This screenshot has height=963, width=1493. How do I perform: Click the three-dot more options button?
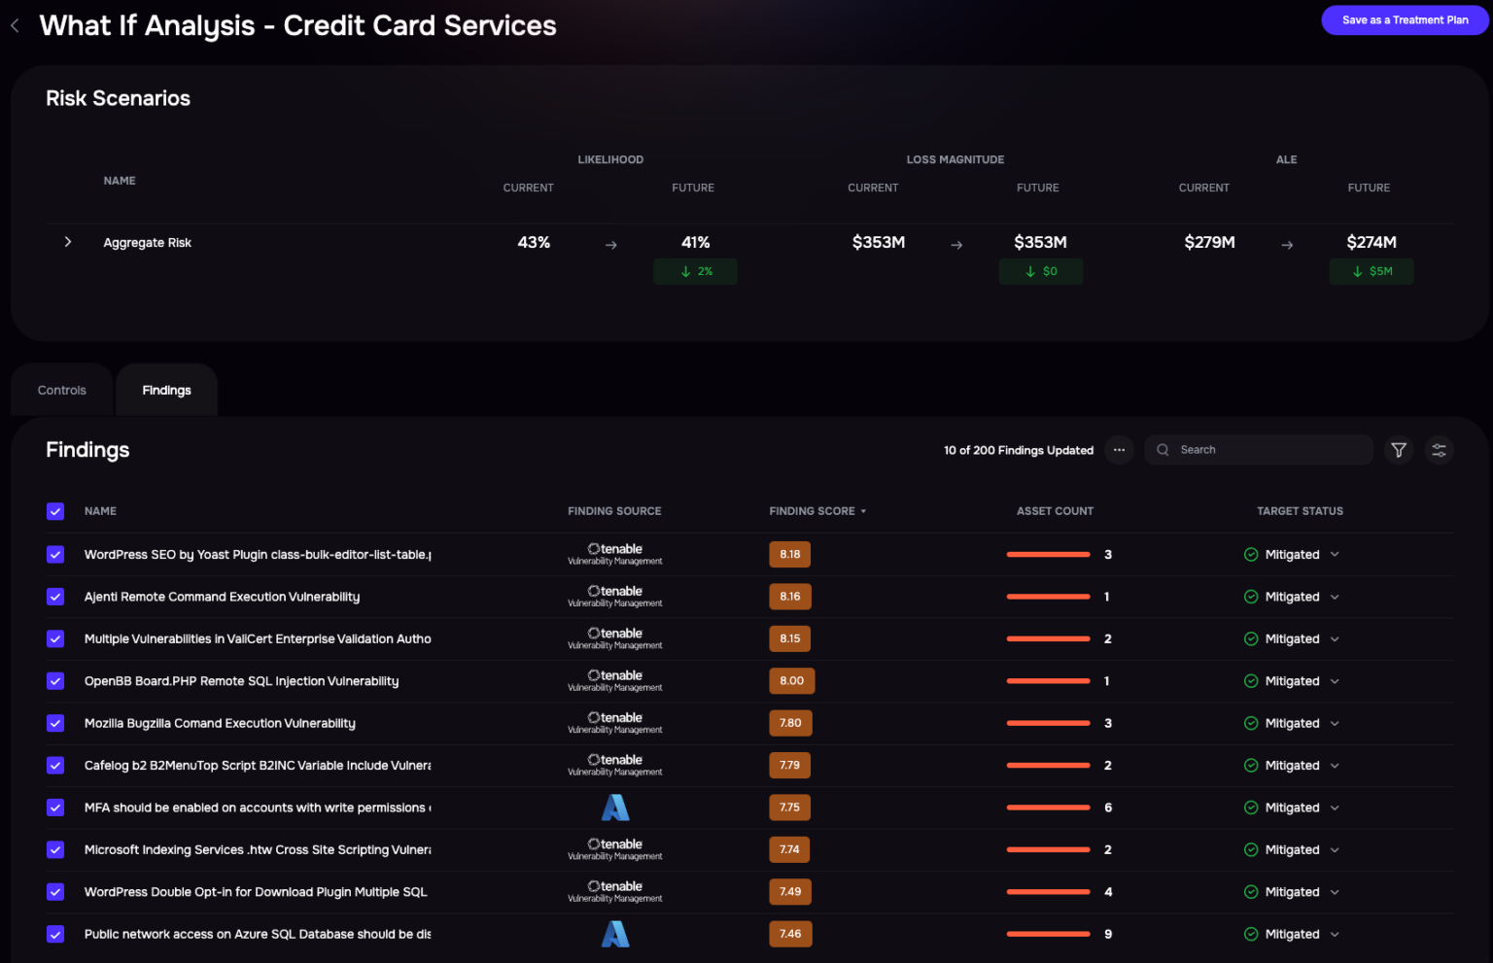tap(1119, 450)
